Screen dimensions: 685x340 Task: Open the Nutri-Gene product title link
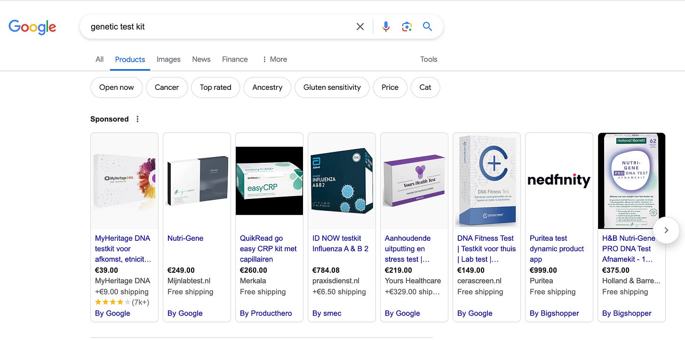click(x=185, y=238)
